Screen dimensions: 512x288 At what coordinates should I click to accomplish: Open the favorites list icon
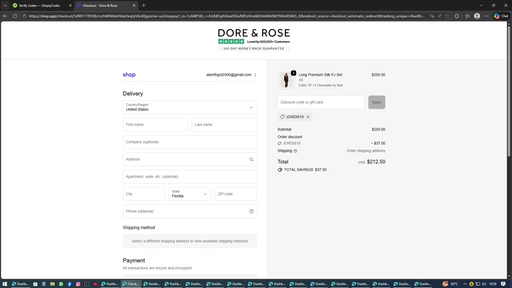pos(467,16)
